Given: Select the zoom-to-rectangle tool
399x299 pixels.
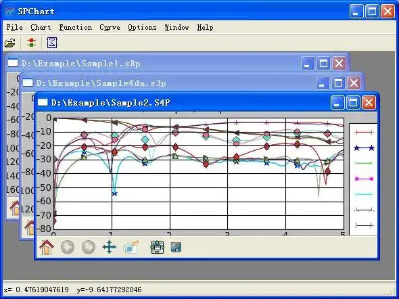Looking at the screenshot, I should click(131, 247).
